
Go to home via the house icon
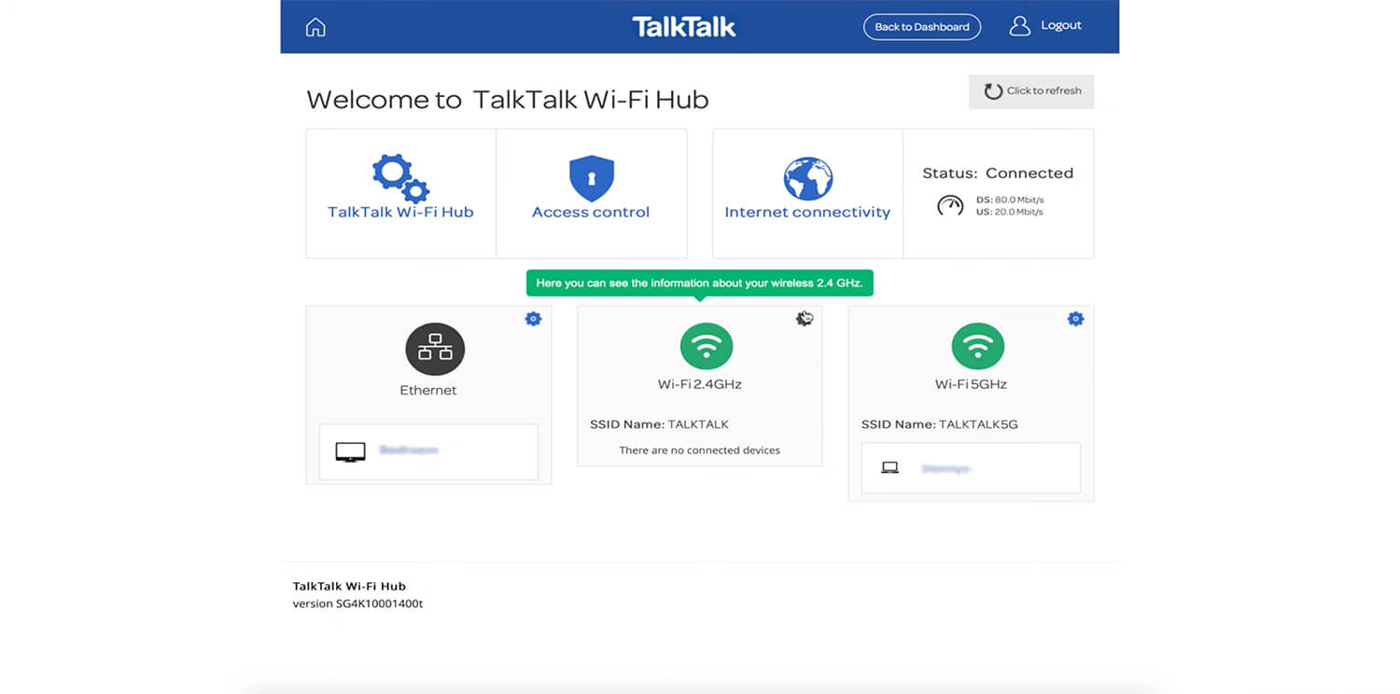(315, 27)
